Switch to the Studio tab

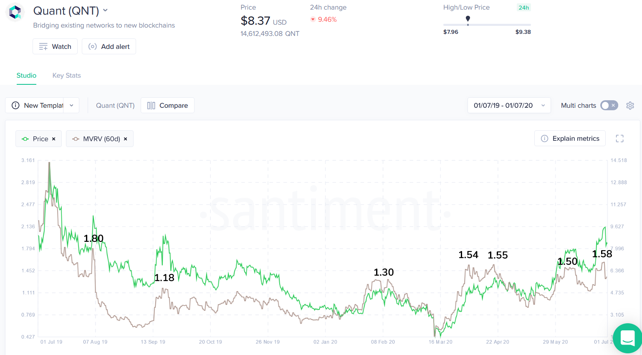(26, 76)
